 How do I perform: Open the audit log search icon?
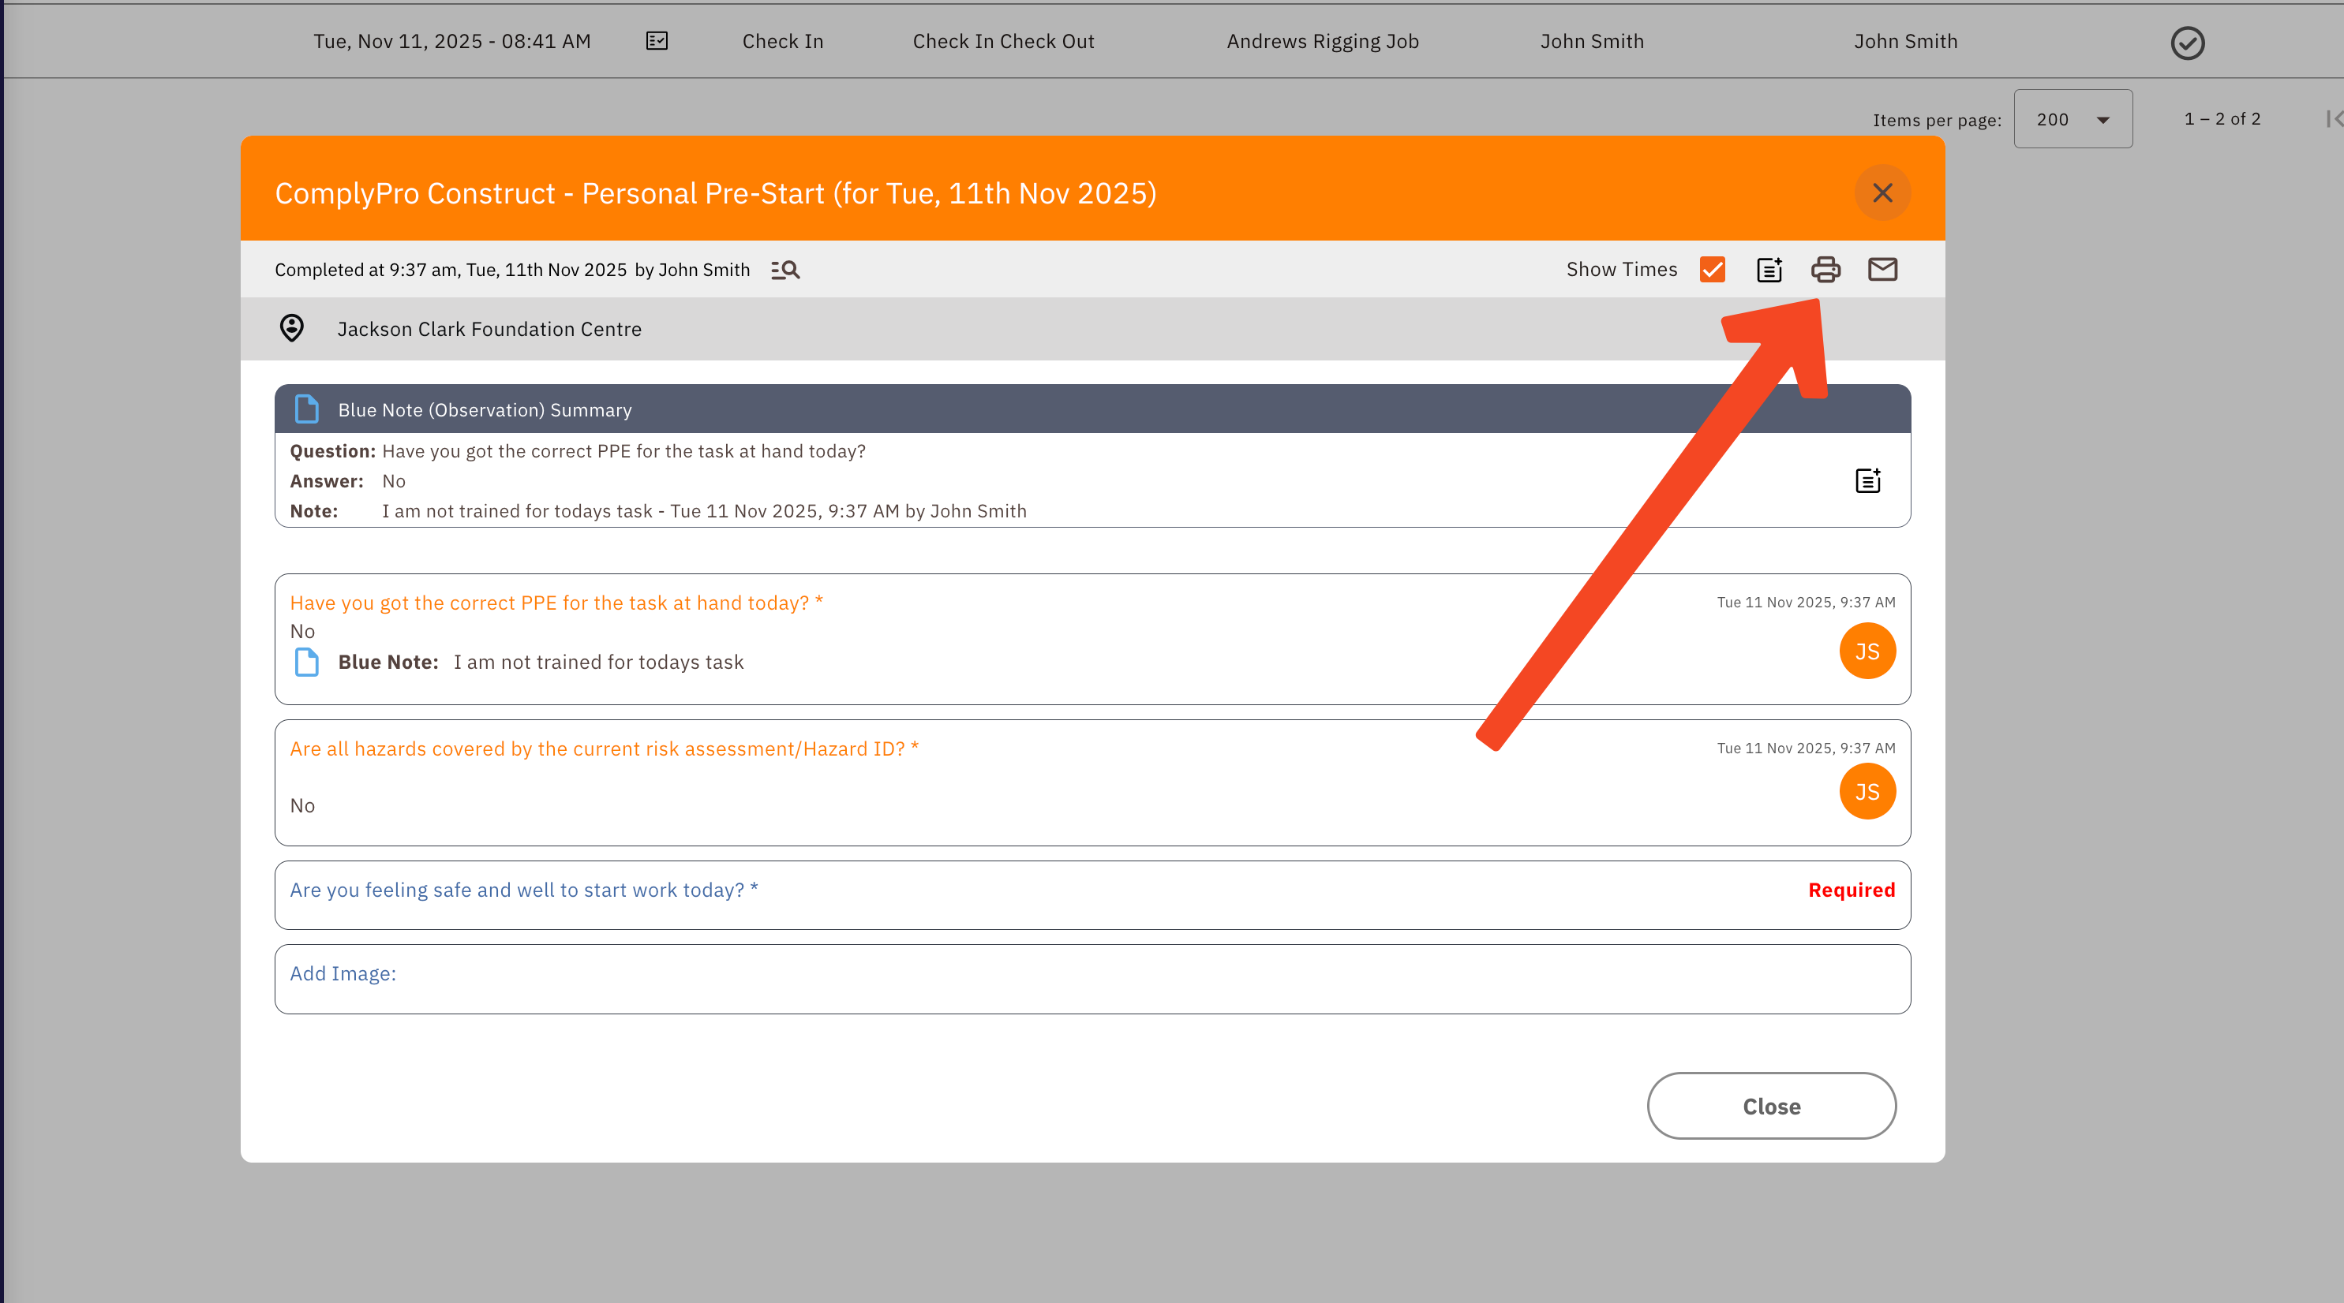(x=785, y=270)
